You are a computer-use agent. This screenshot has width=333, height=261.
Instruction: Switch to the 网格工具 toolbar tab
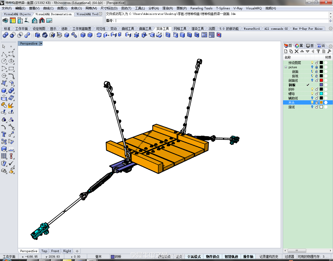click(x=180, y=29)
